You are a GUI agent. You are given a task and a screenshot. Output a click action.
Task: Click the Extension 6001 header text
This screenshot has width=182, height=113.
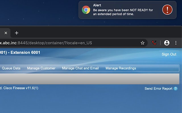click(25, 53)
